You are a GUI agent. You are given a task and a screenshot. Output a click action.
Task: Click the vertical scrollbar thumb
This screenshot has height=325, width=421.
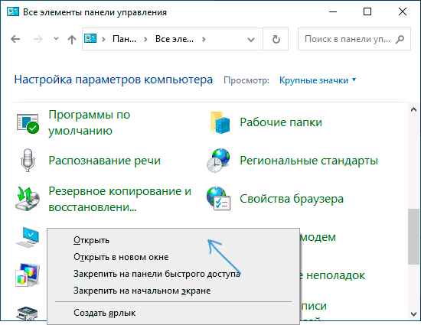pyautogui.click(x=414, y=236)
